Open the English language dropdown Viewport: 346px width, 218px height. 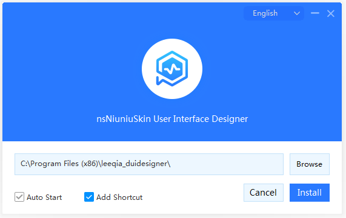[x=274, y=13]
